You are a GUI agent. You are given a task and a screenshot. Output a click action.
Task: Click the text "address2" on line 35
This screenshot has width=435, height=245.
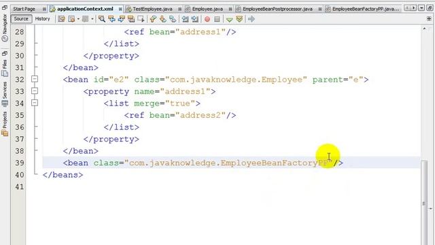(201, 115)
